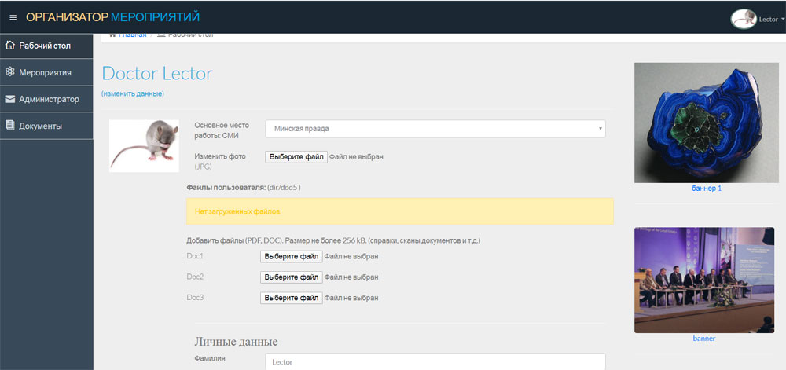The height and width of the screenshot is (370, 786).
Task: Click the documents icon beside Документы
Action: tap(9, 126)
